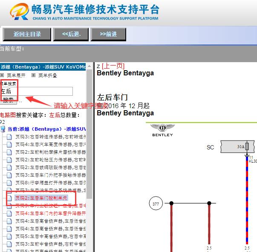The image size is (257, 252).
Task: Click the circled 377 node in the diagram
Action: coord(156,203)
